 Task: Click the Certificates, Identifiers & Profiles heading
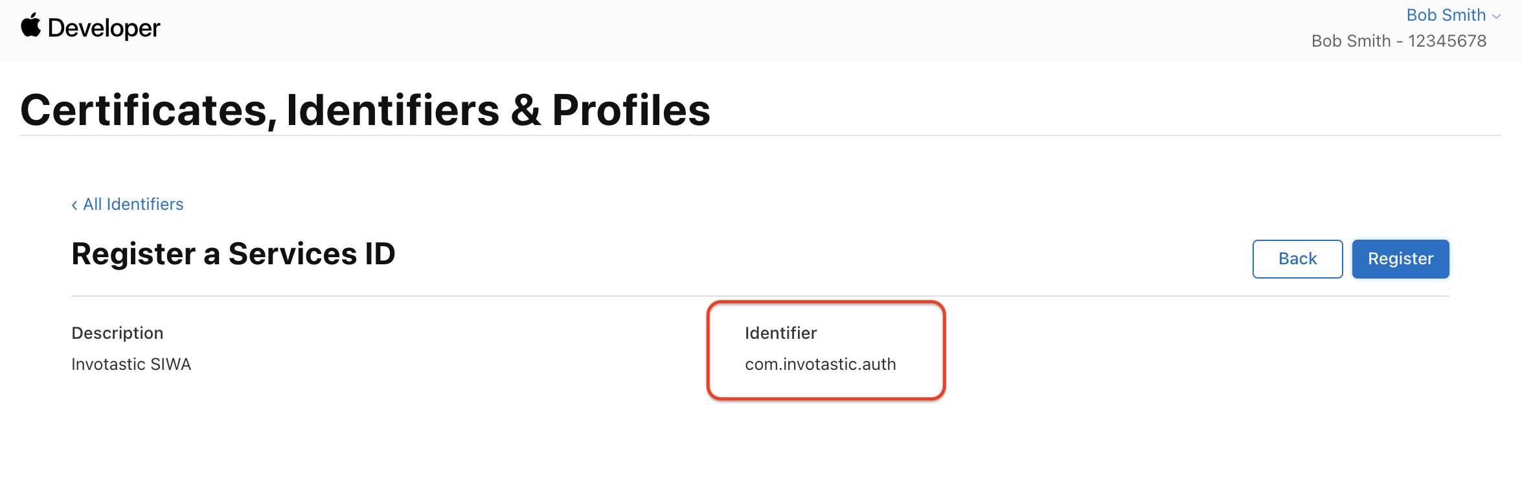[365, 109]
